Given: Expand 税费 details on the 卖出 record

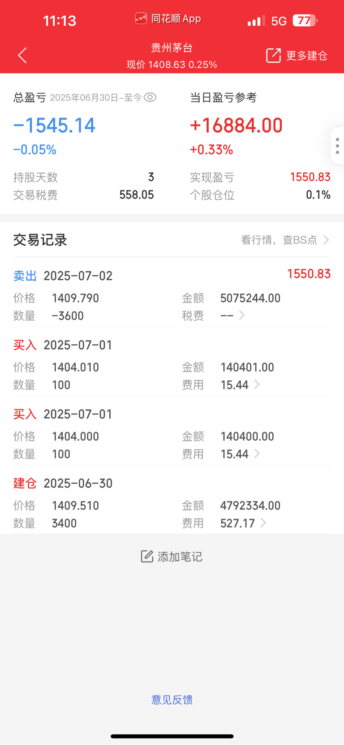Looking at the screenshot, I should point(241,316).
